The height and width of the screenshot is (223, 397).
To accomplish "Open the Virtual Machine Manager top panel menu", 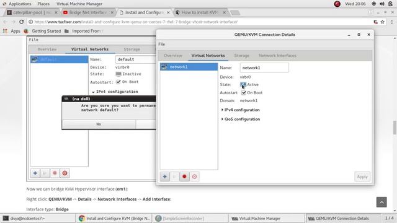I will [79, 4].
